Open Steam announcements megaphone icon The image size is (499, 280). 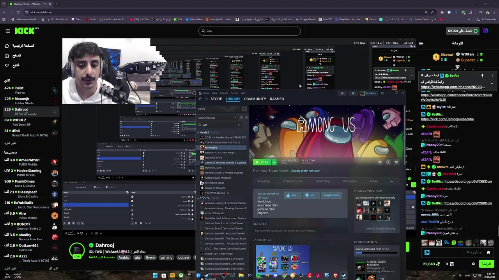point(342,93)
